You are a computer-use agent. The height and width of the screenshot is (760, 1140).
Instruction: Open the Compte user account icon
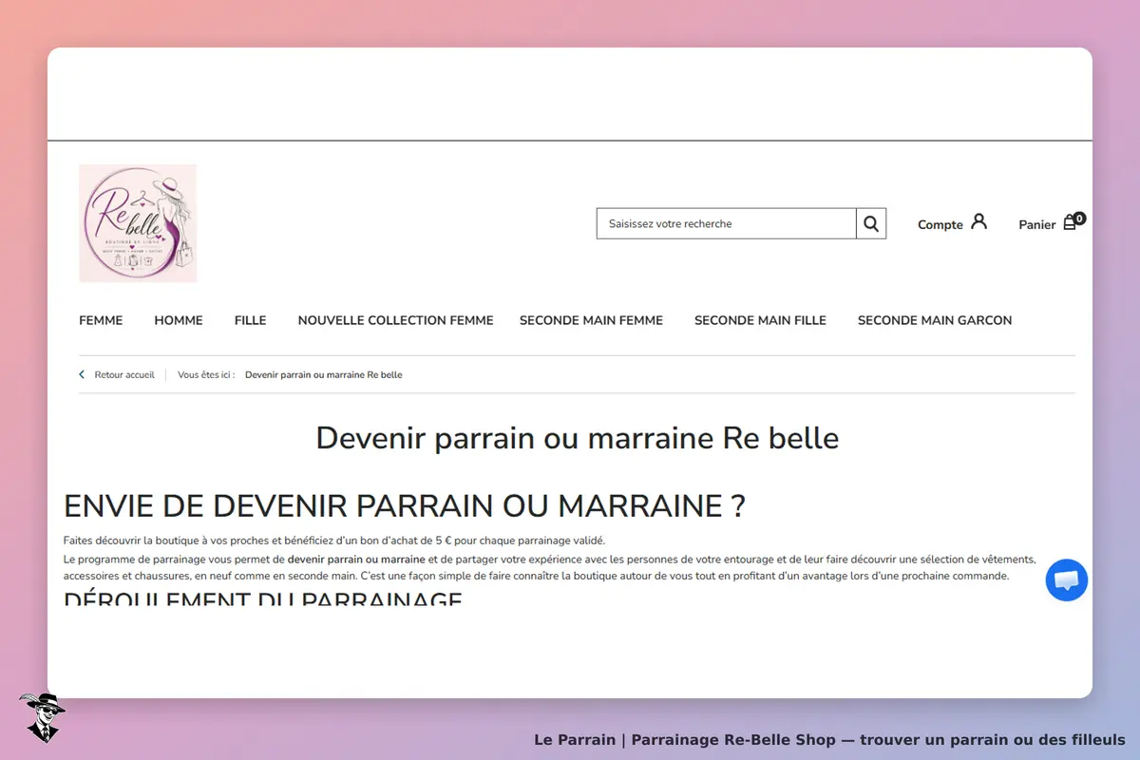click(x=979, y=222)
